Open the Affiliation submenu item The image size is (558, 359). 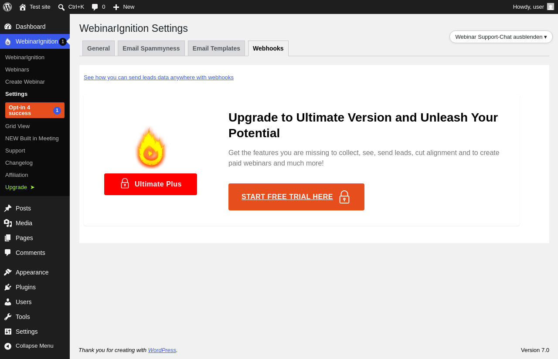tap(17, 175)
